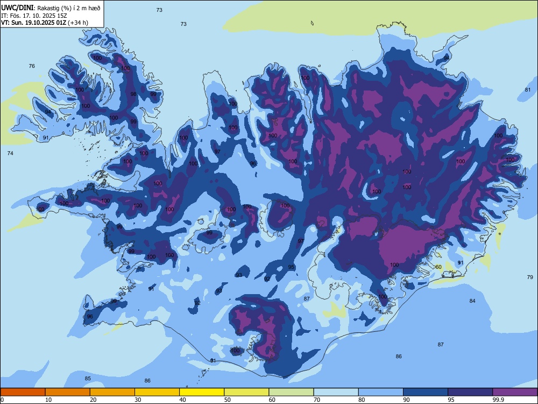Click the '76' humidity value on the map

[32, 66]
